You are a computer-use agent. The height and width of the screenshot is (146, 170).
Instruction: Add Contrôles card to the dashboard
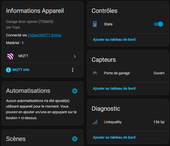click(x=114, y=39)
